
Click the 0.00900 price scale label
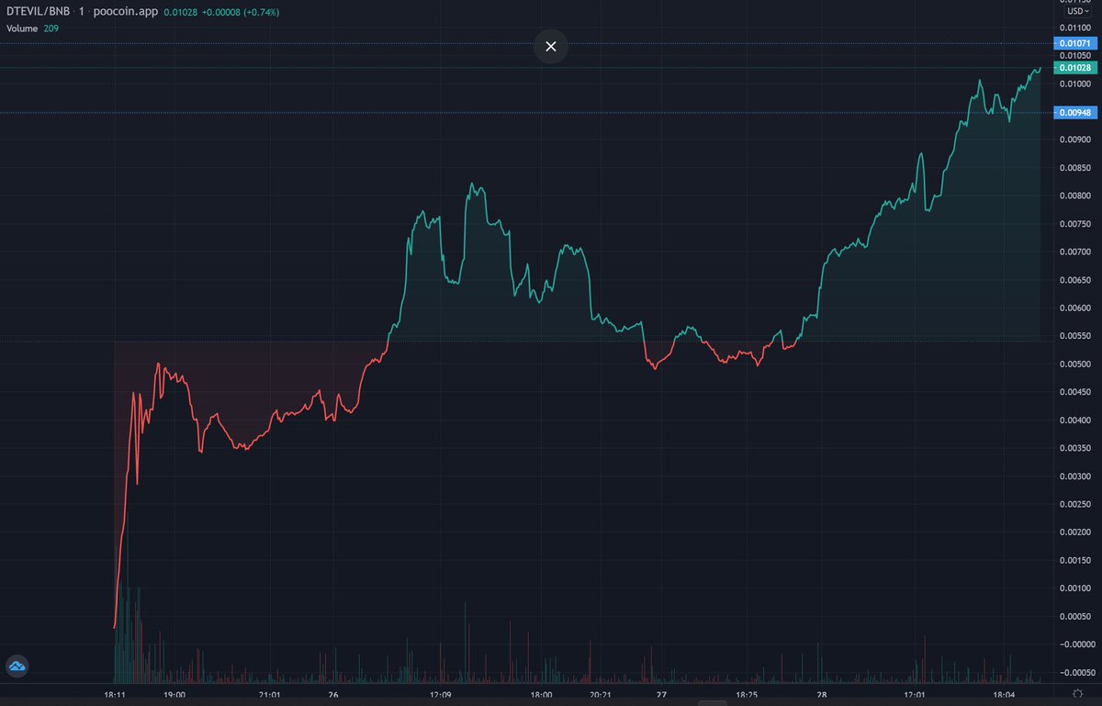click(1074, 140)
